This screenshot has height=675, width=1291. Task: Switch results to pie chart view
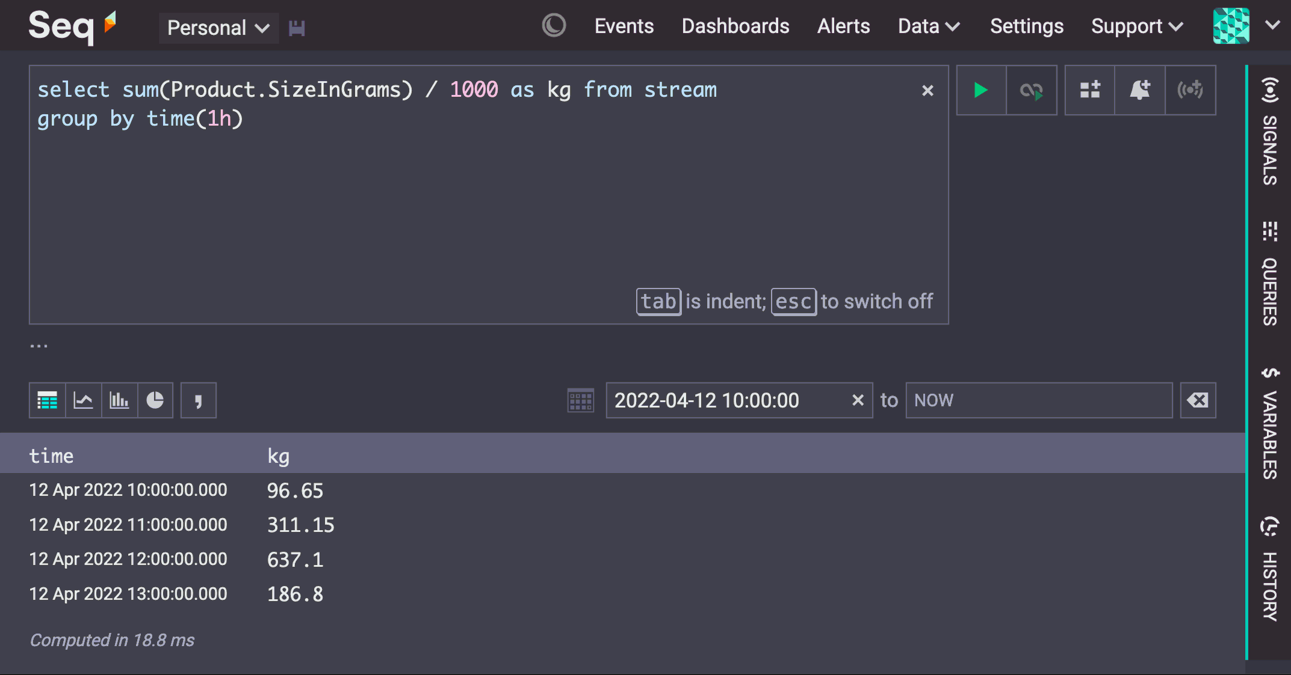coord(155,400)
